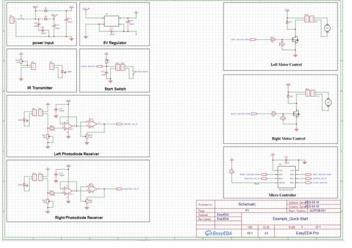Select the 'Start Switch' block title

pyautogui.click(x=115, y=89)
